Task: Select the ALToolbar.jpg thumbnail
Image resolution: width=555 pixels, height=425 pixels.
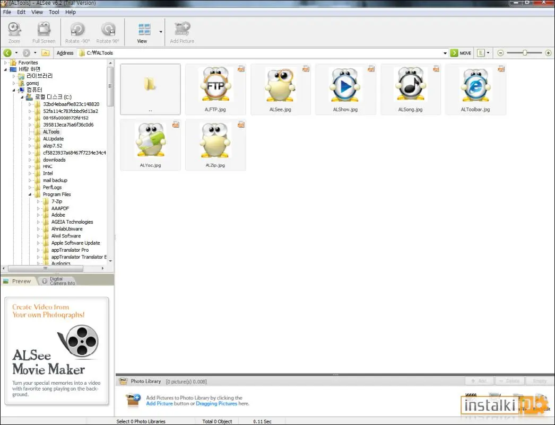Action: click(x=476, y=89)
